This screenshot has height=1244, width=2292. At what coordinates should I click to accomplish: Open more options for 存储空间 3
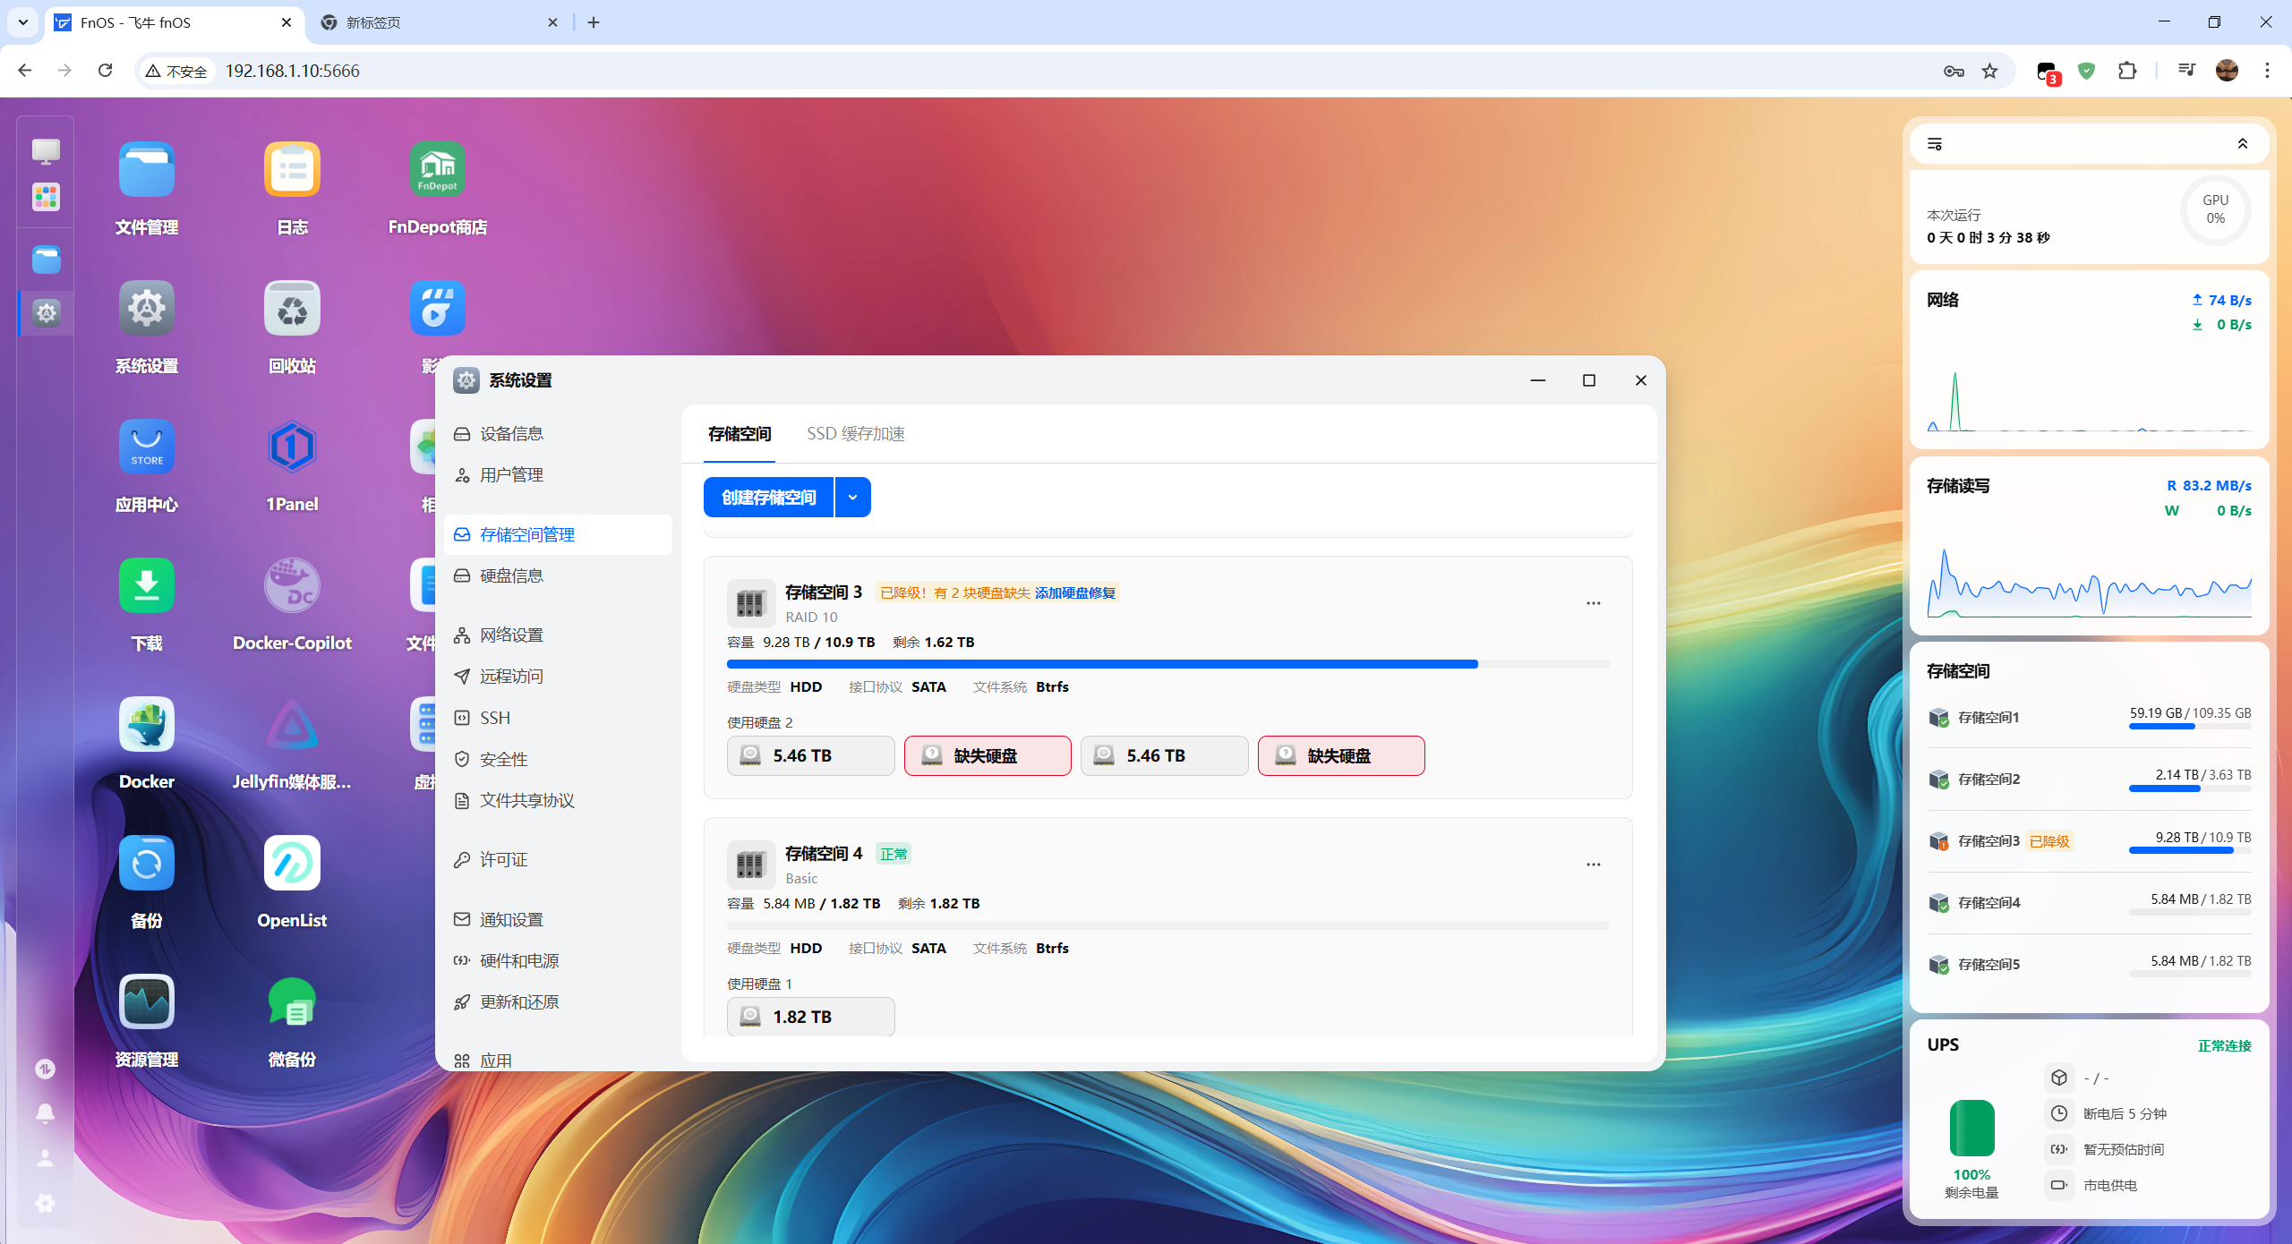(x=1593, y=603)
